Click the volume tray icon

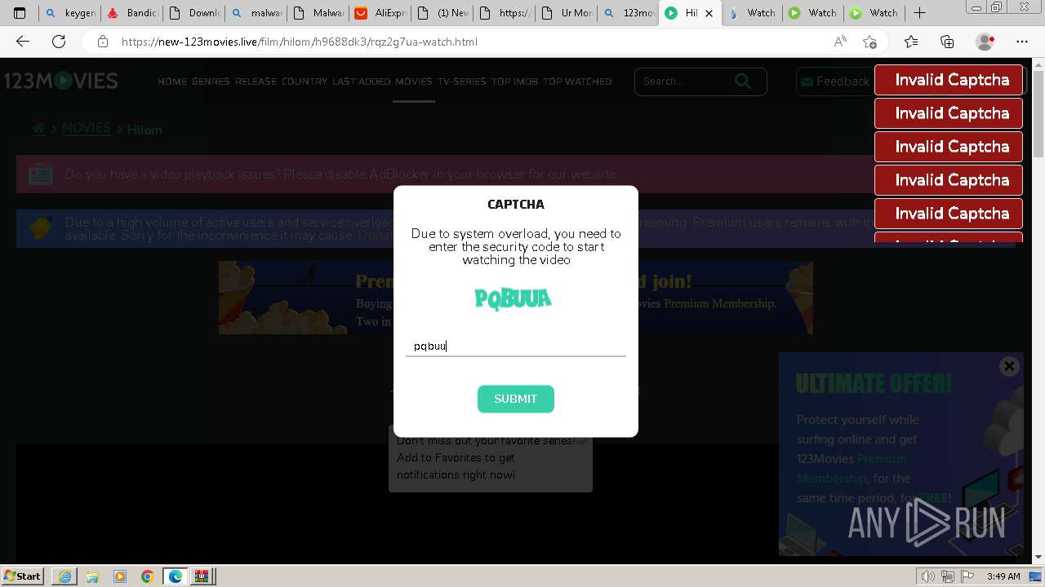point(928,576)
